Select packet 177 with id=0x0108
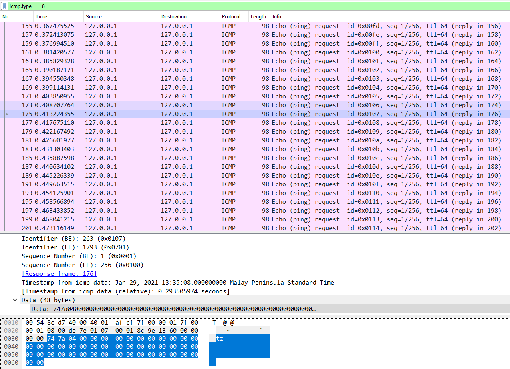This screenshot has height=369, width=510. pyautogui.click(x=255, y=123)
